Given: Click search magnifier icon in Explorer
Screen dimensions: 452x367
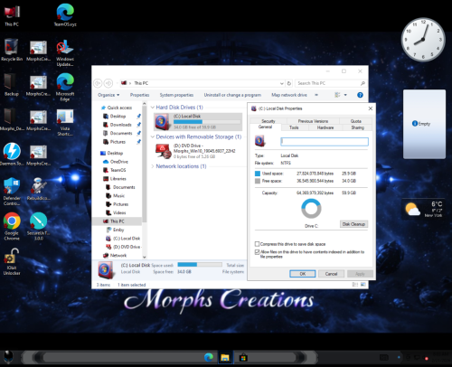Looking at the screenshot, I should (x=363, y=83).
